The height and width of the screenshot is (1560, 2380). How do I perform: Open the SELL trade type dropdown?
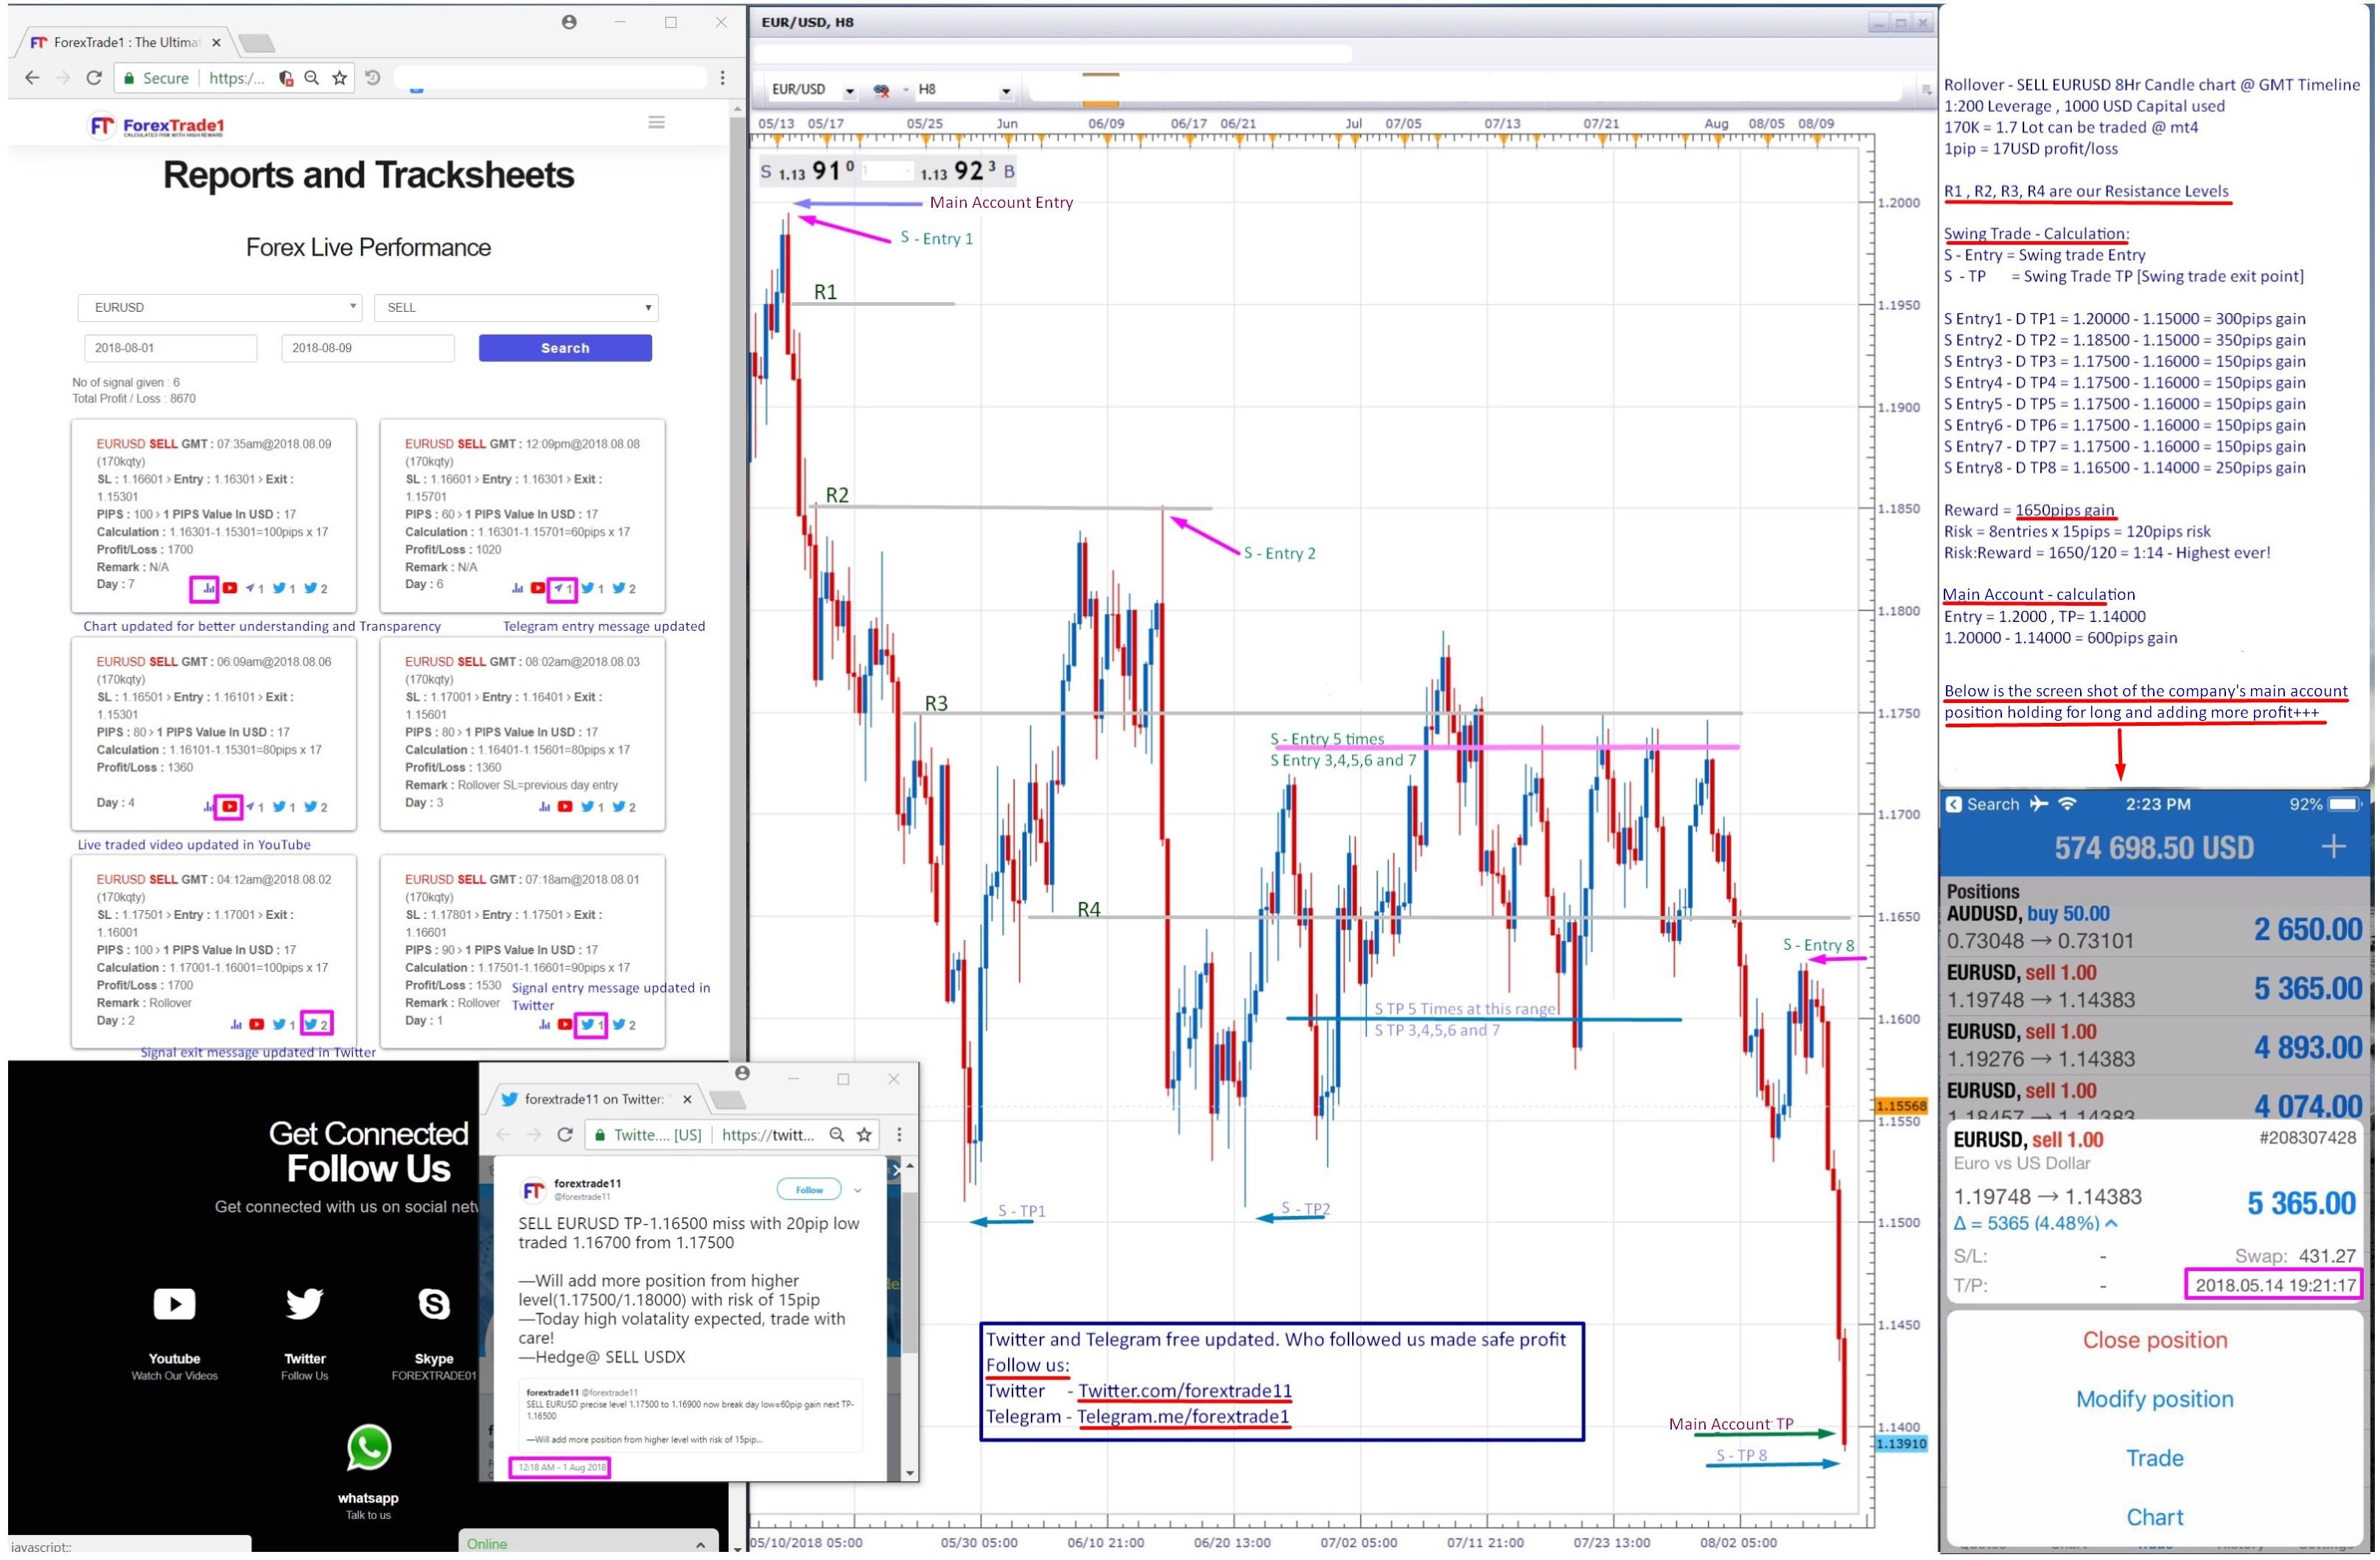[x=517, y=307]
